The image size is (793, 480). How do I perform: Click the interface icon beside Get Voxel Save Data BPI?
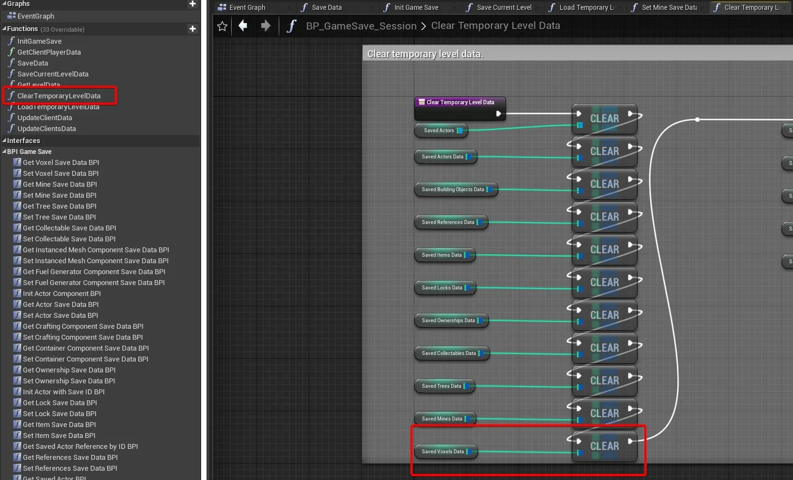click(x=17, y=162)
